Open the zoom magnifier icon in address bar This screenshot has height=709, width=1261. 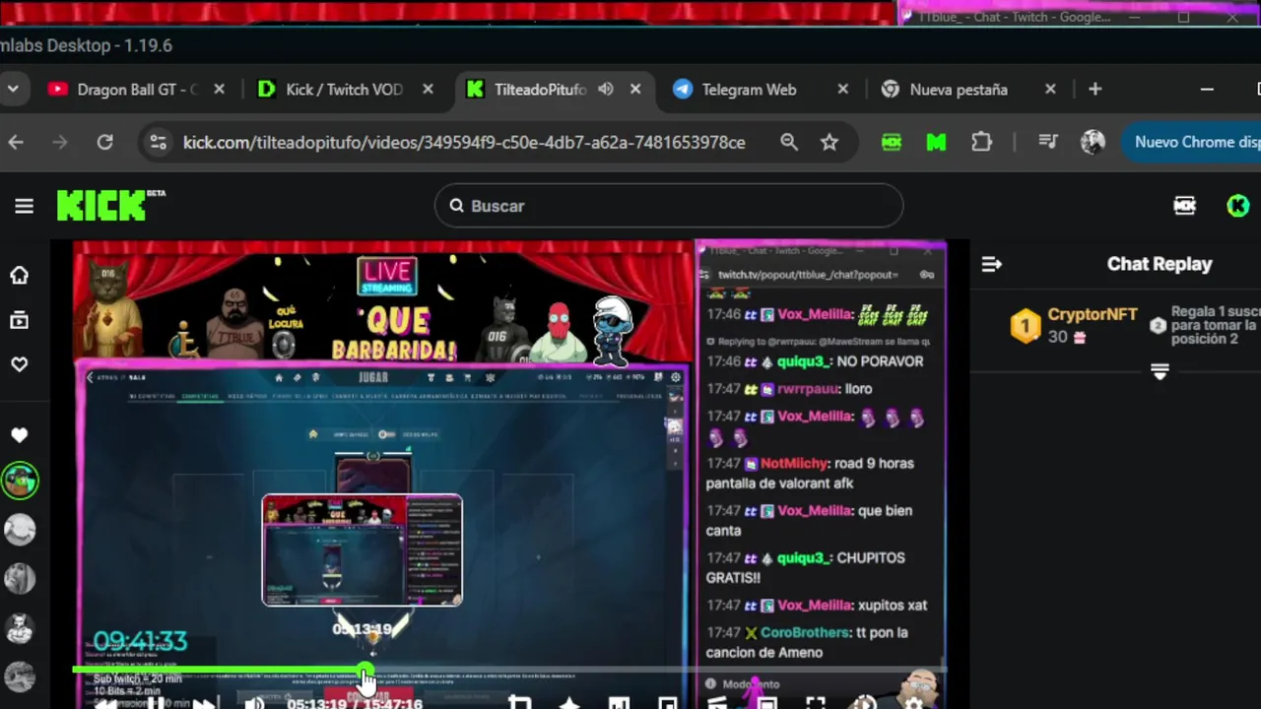pos(789,143)
